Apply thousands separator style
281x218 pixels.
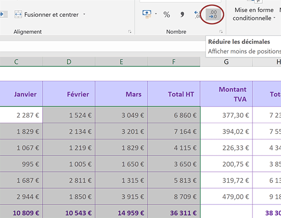(x=182, y=14)
